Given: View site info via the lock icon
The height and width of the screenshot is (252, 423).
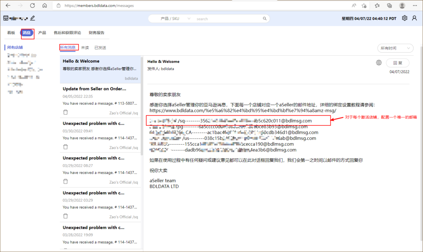Looking at the screenshot, I should click(x=58, y=5).
